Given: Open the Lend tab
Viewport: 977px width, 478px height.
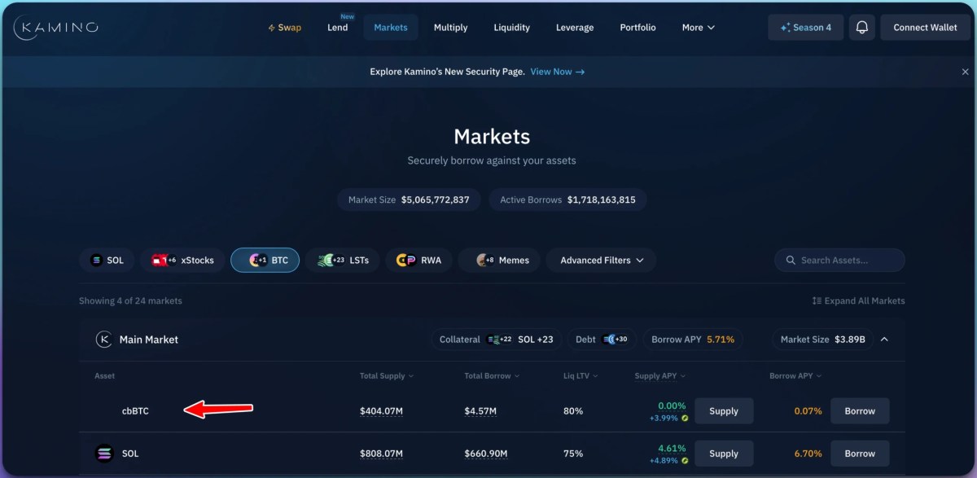Looking at the screenshot, I should pos(338,28).
